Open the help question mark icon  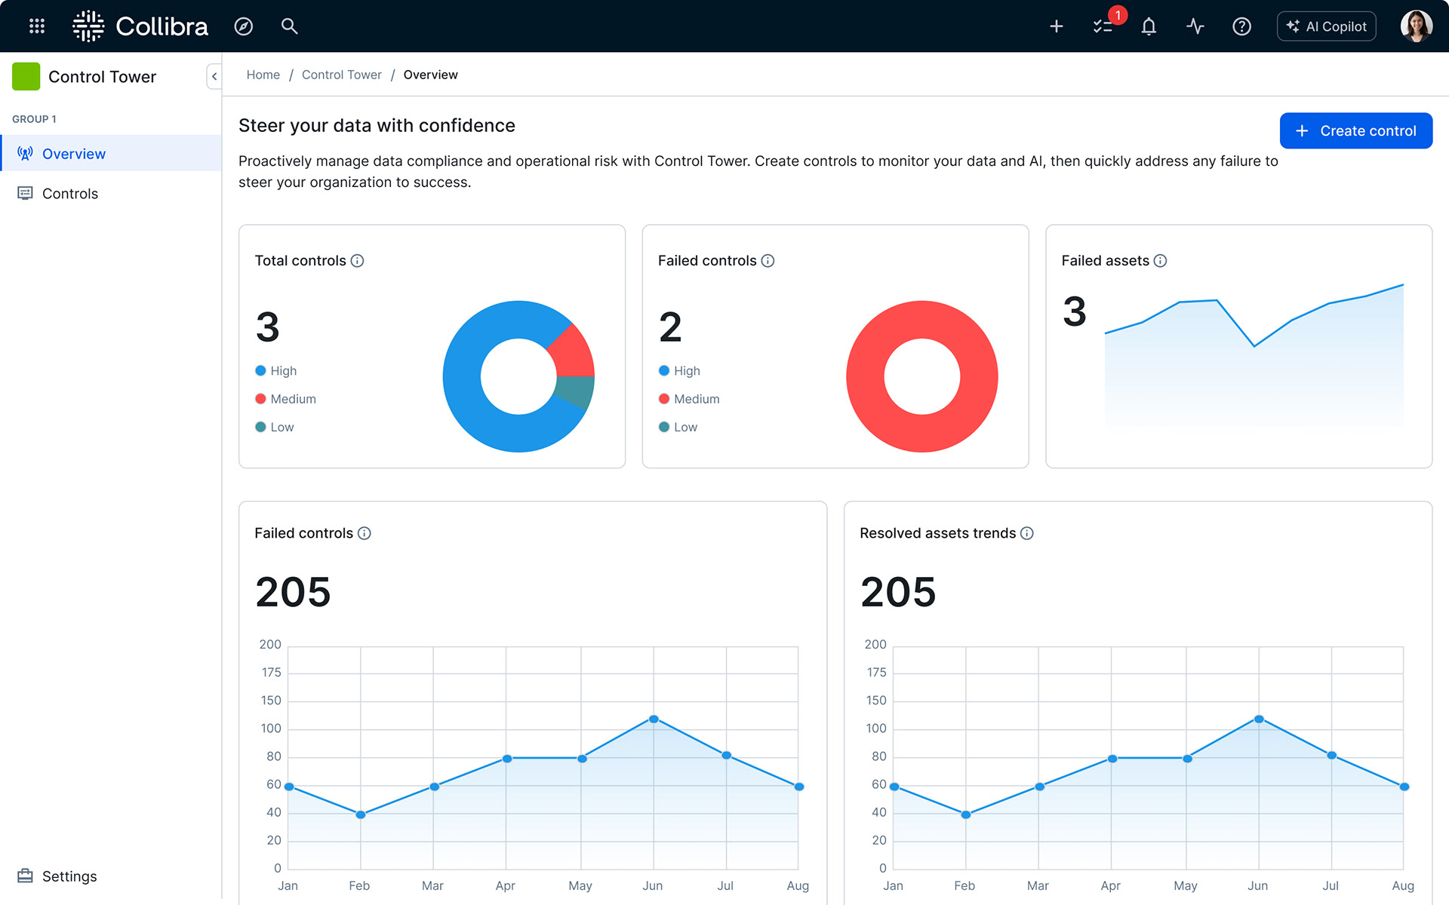[1241, 26]
